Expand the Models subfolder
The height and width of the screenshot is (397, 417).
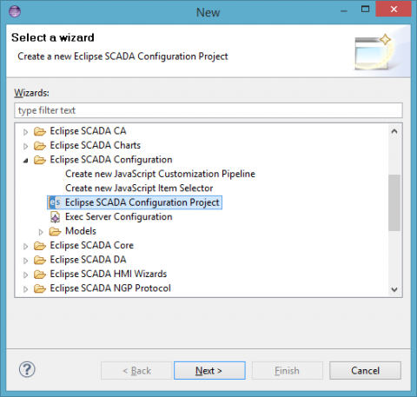click(x=41, y=232)
